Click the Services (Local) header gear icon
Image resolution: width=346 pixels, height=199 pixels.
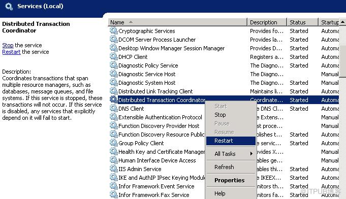9,6
